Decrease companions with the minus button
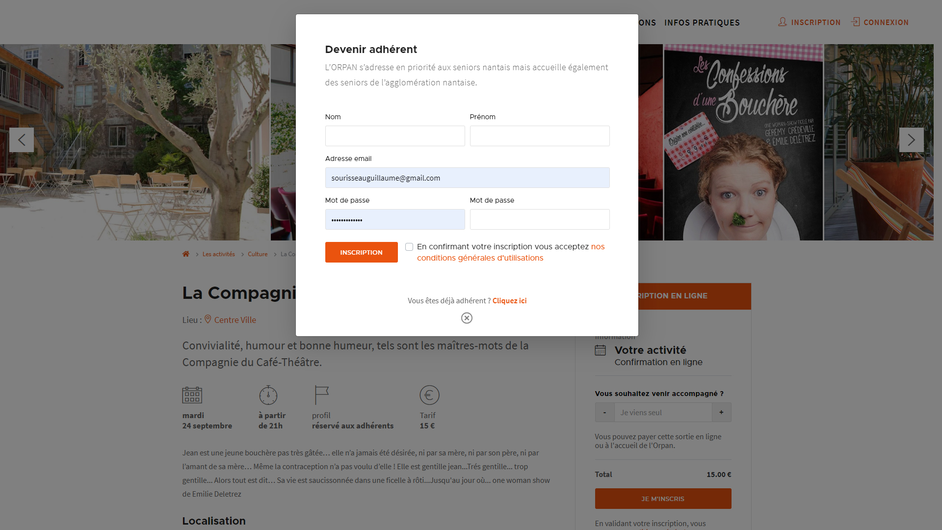 (604, 412)
